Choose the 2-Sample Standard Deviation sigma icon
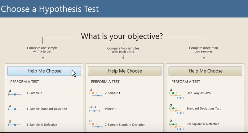Viewport: 248px width, 133px height. [x=96, y=124]
